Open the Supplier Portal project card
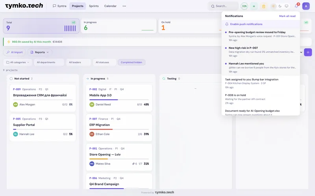This screenshot has height=196, width=315. coord(43,127)
